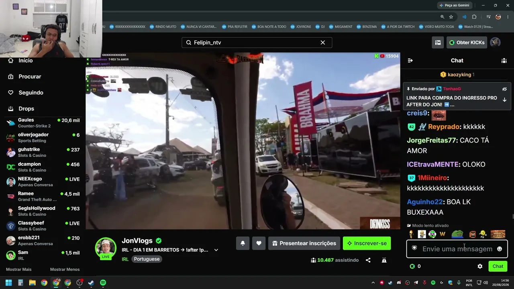The image size is (514, 289).
Task: Expand the stream title details chevron
Action: (x=216, y=250)
